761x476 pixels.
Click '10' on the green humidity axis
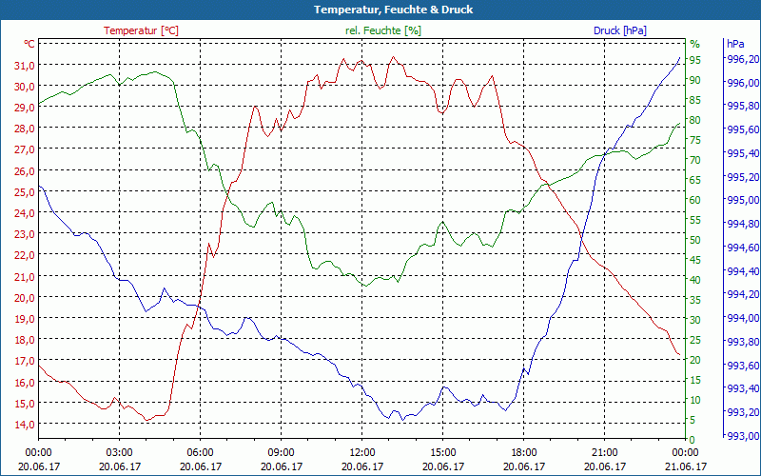[x=695, y=400]
